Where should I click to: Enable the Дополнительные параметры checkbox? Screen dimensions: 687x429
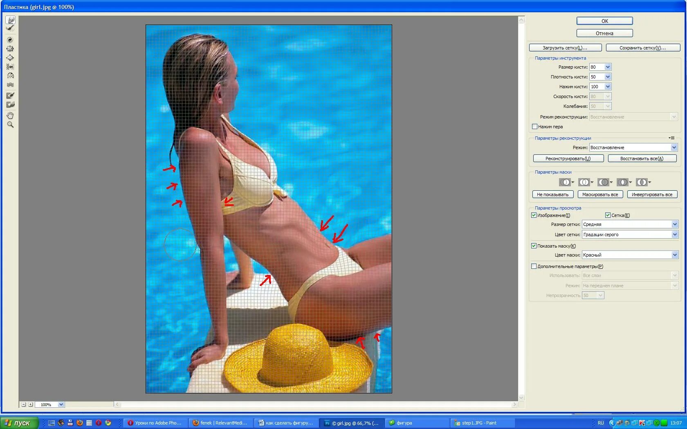coord(534,266)
